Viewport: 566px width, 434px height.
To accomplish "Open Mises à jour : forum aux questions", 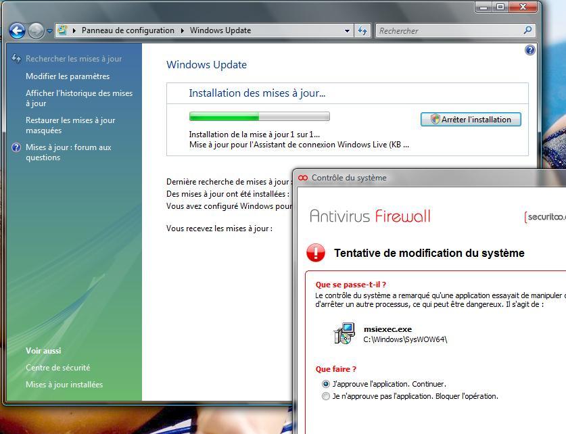I will [x=68, y=152].
